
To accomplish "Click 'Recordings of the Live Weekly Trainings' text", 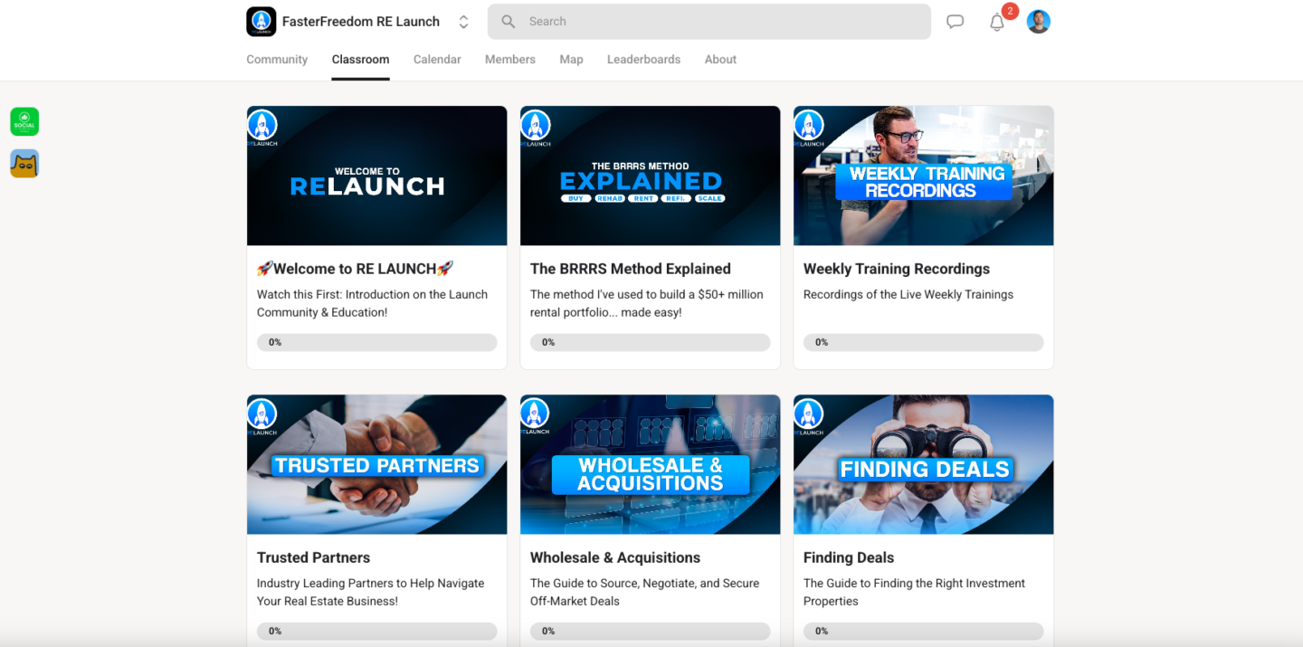I will (908, 295).
